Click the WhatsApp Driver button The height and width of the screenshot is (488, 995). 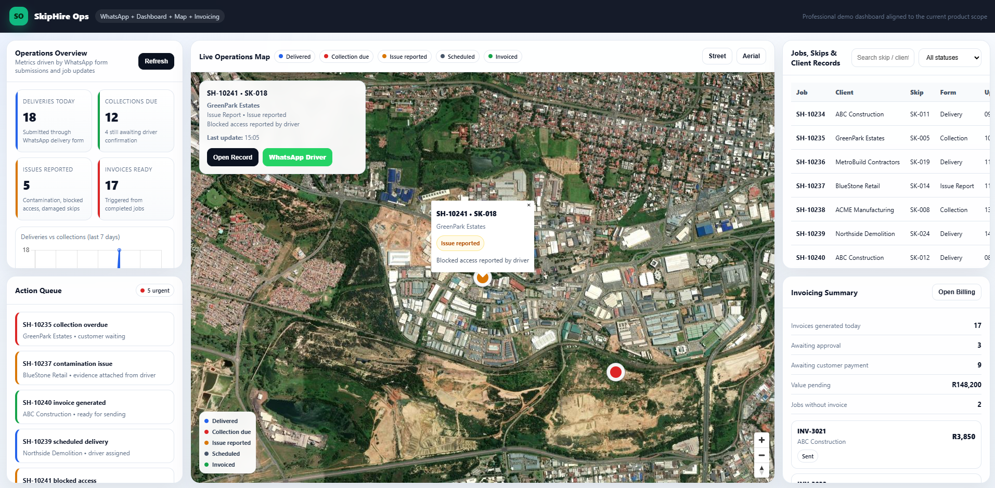coord(297,157)
